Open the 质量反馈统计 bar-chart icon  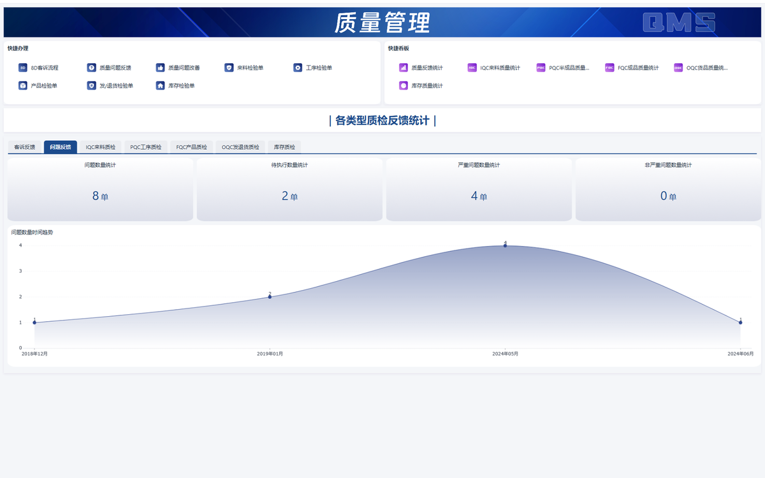coord(404,68)
